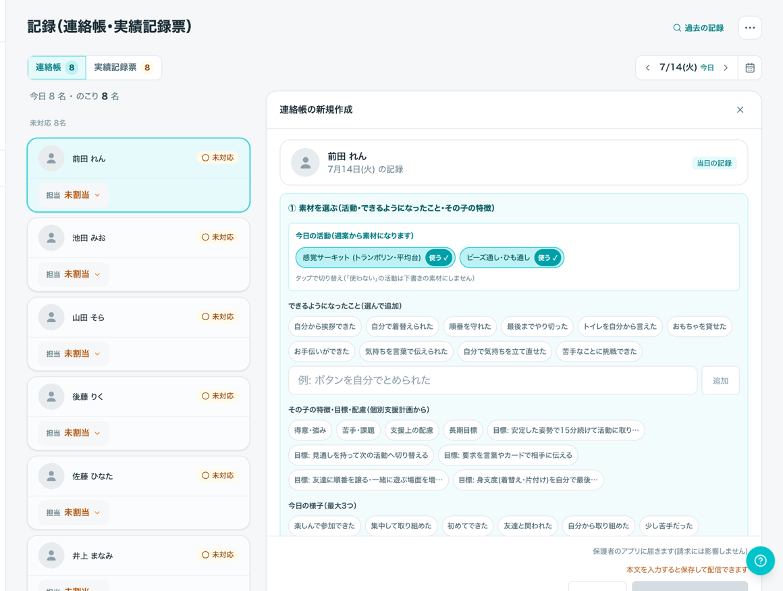The height and width of the screenshot is (591, 783).
Task: Open 担当 未割当 dropdown for 池田 みお
Action: coord(74,274)
